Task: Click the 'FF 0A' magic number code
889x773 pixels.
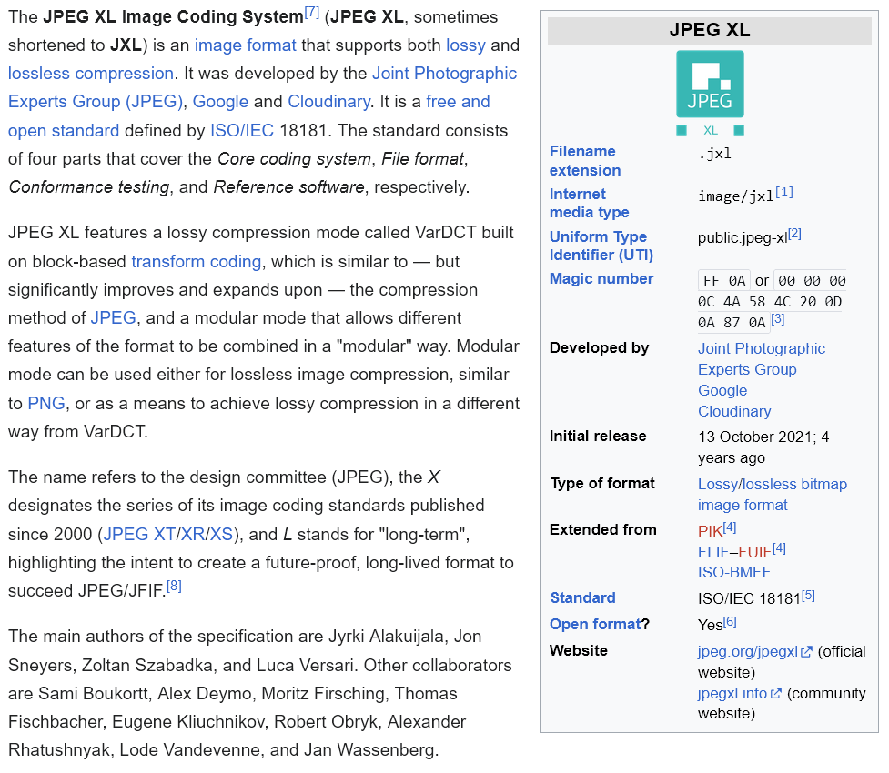Action: [724, 280]
